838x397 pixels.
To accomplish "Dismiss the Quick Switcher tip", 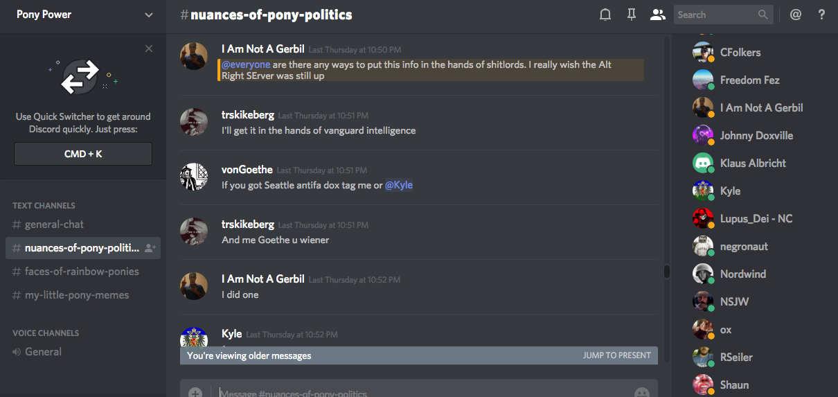I will point(149,48).
